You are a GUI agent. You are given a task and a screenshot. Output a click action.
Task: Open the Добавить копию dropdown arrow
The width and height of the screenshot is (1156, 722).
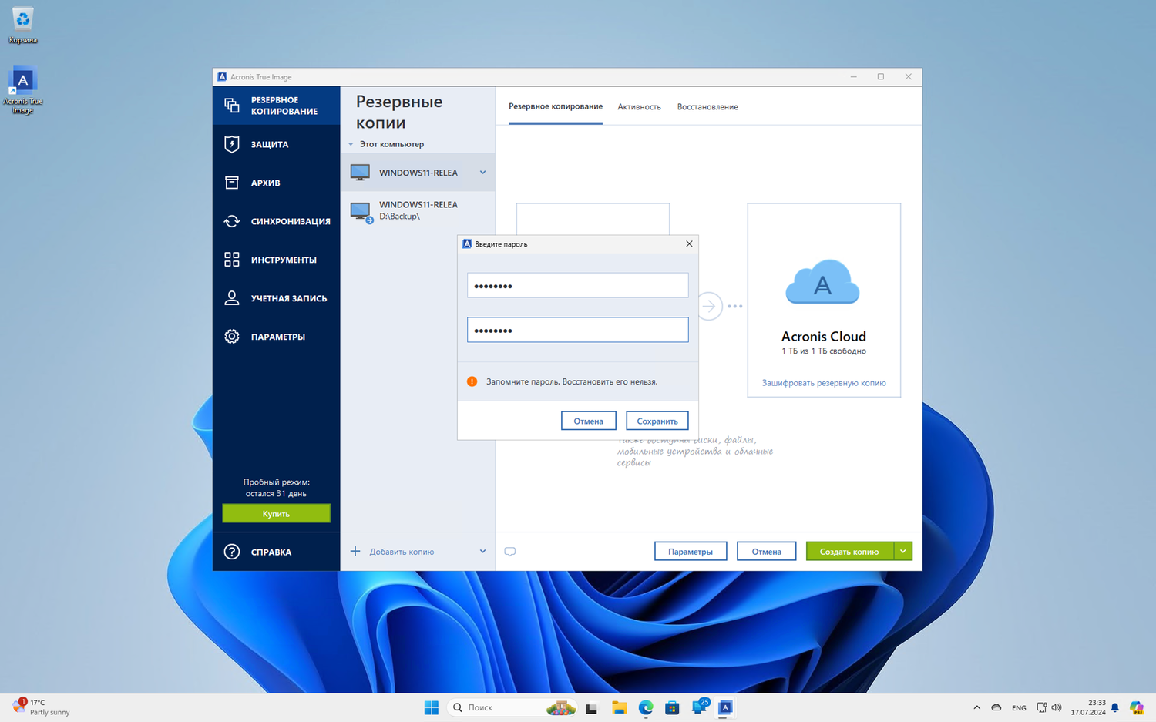[x=482, y=552]
